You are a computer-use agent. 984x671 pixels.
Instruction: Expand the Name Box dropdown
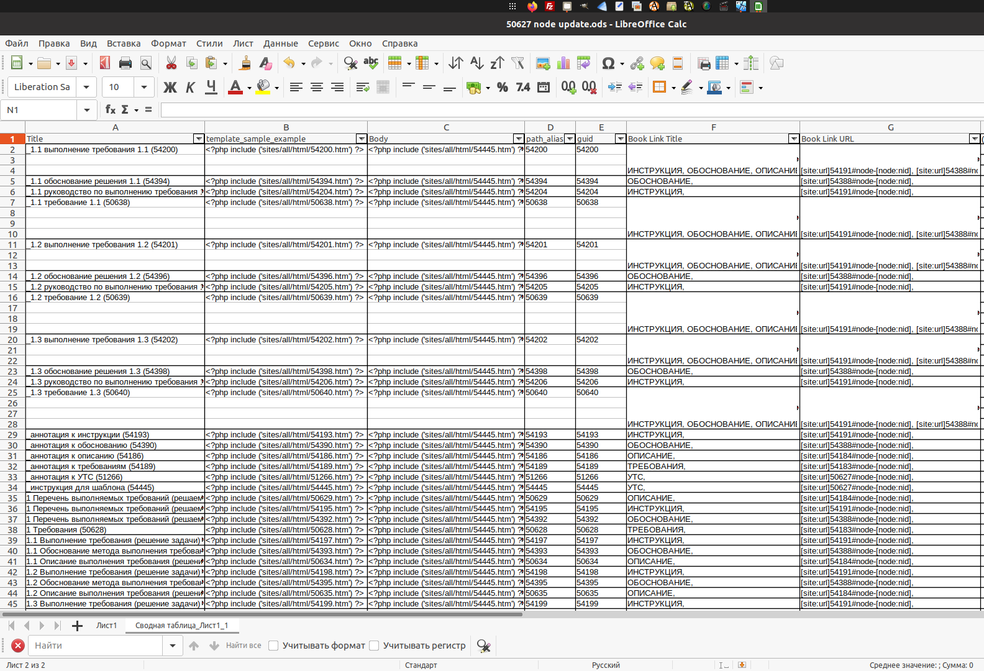[x=87, y=110]
